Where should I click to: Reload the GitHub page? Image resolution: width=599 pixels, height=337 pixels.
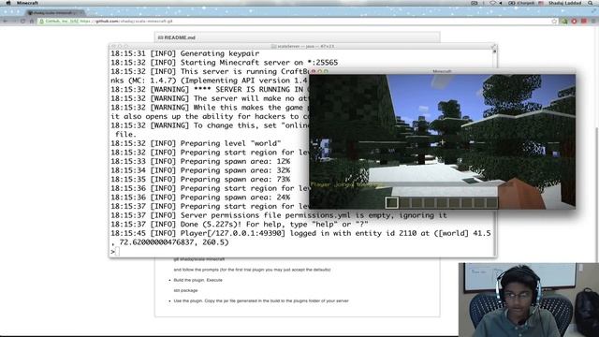[22, 21]
